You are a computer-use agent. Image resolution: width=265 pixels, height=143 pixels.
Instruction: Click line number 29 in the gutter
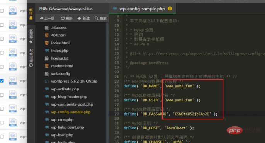[117, 114]
